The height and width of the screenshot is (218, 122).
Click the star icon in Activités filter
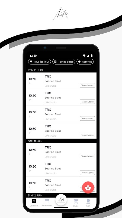pos(79,62)
